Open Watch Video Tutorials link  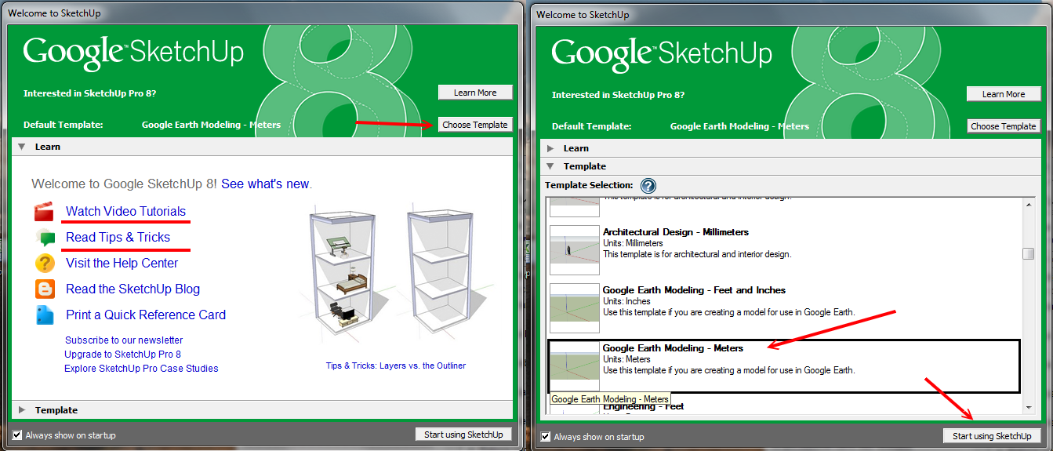tap(125, 211)
